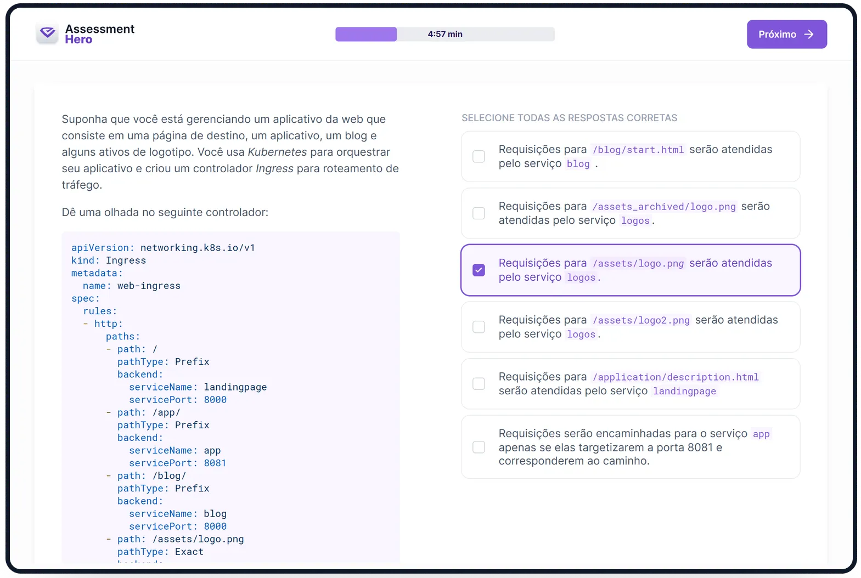Click the arrow icon inside the Próximo button
This screenshot has height=578, width=861.
pyautogui.click(x=809, y=35)
